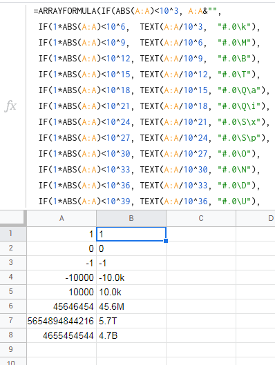
Task: Click cell B5 showing 10.0k
Action: (131, 292)
